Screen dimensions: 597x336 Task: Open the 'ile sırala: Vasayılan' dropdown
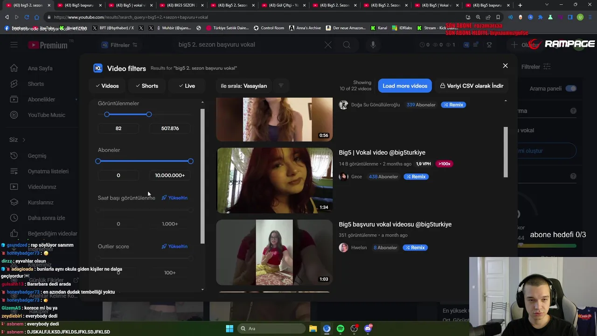click(x=244, y=86)
